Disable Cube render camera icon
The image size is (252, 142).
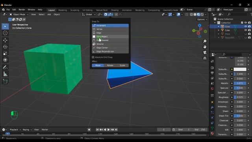249,30
